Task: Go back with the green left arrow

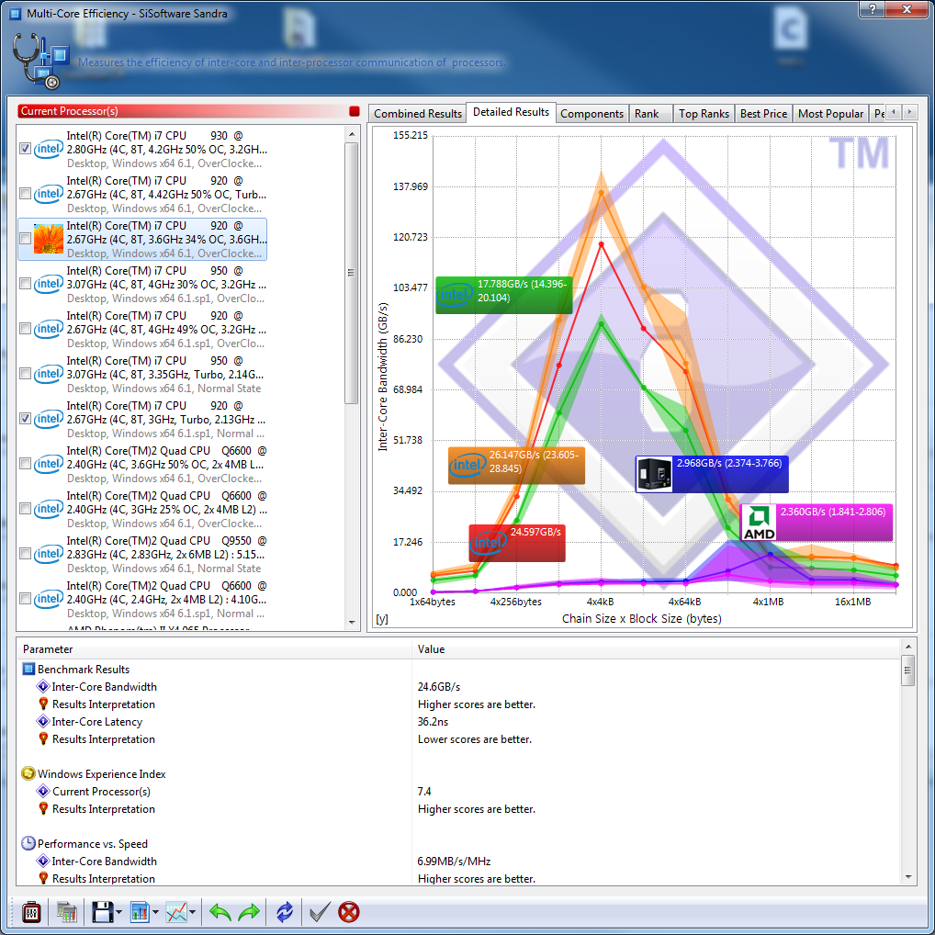Action: pyautogui.click(x=220, y=912)
